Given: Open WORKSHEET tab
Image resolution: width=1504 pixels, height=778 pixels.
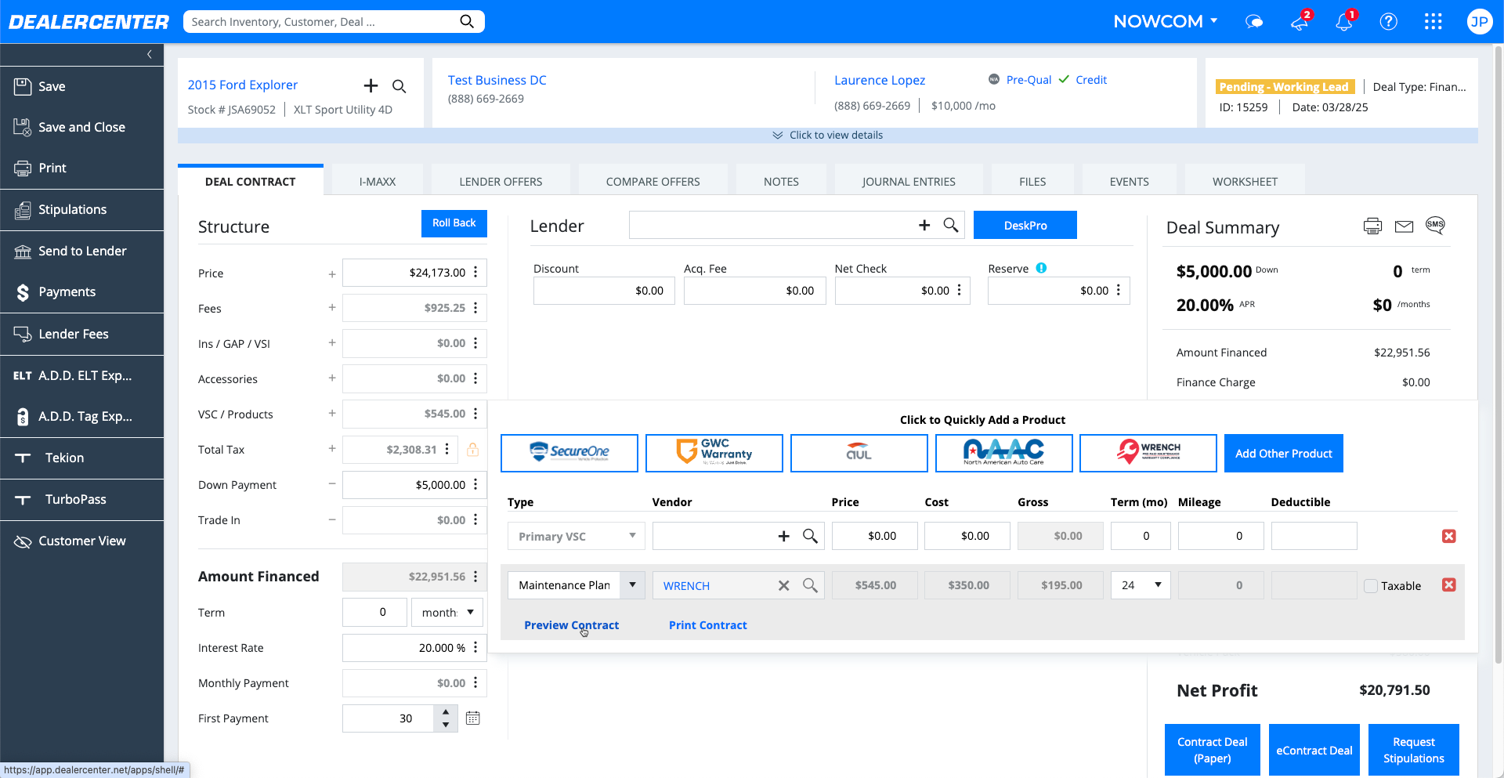Looking at the screenshot, I should [1245, 181].
